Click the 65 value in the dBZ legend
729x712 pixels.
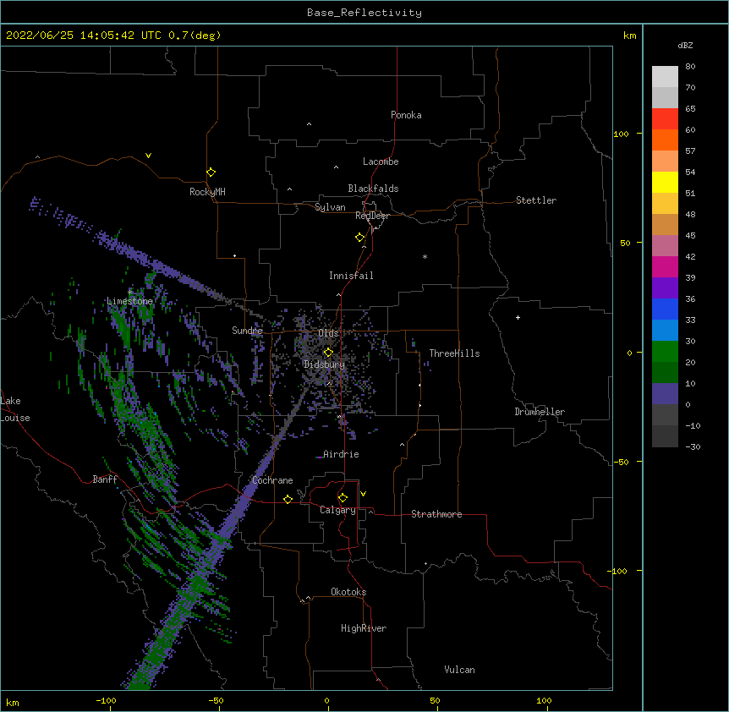coord(690,108)
